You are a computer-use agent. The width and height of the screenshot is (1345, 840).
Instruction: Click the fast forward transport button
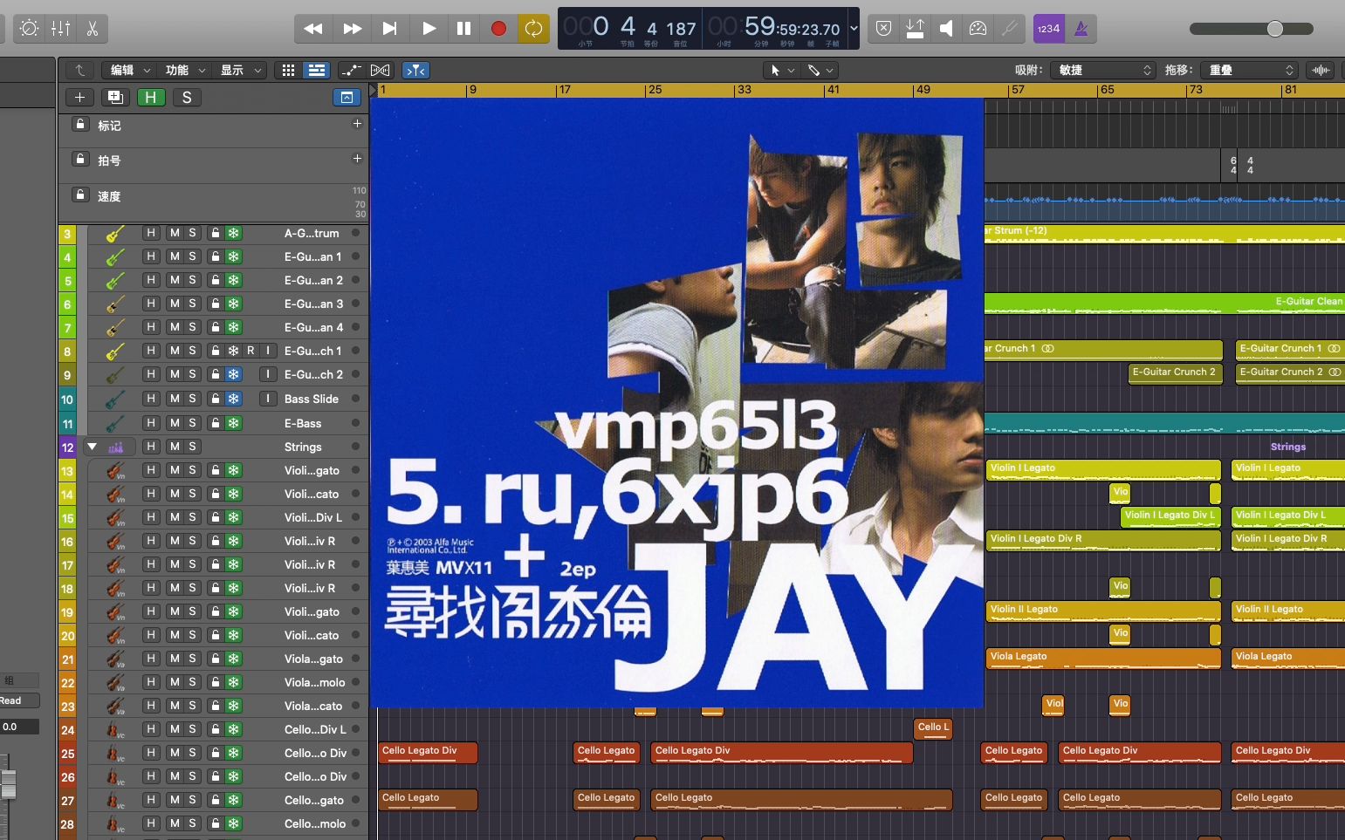[352, 28]
